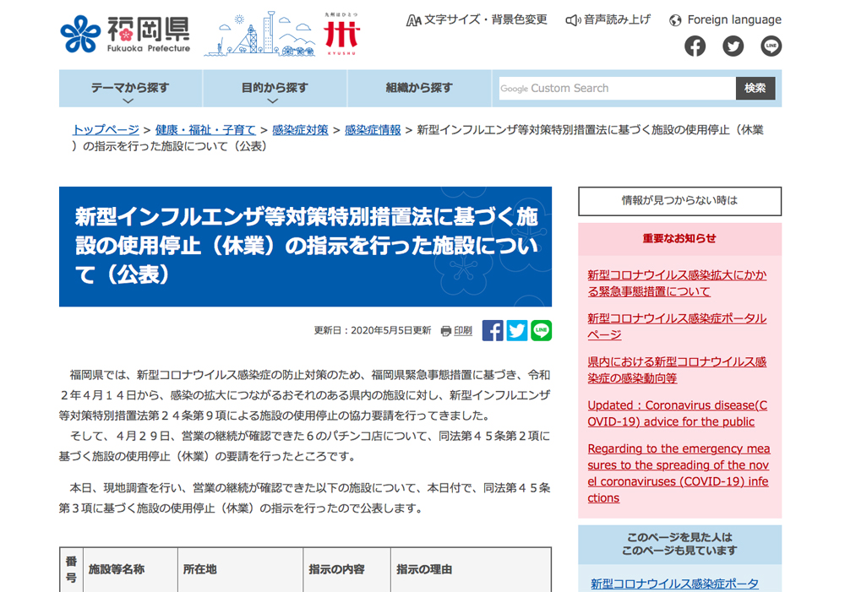
Task: Click the Google Custom Search field
Action: tap(616, 89)
